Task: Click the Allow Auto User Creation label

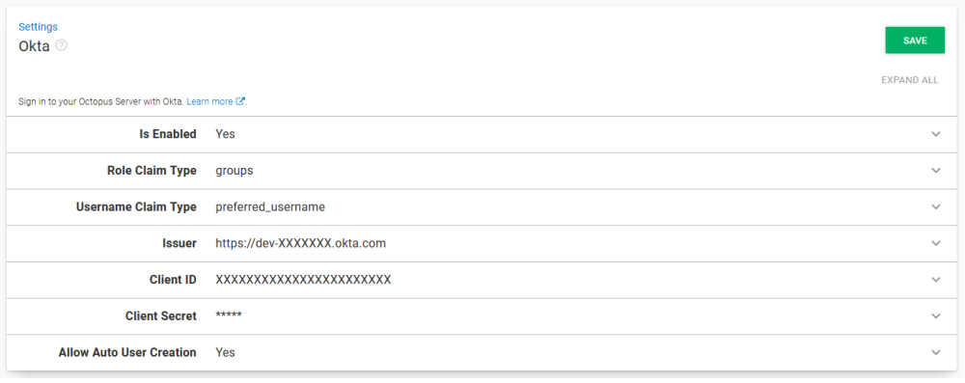Action: (127, 353)
